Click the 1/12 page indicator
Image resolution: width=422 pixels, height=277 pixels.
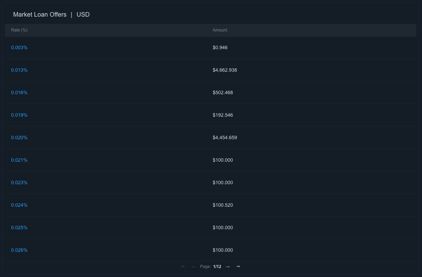tap(217, 267)
